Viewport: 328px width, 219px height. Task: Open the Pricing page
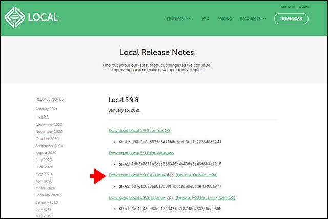coord(224,19)
